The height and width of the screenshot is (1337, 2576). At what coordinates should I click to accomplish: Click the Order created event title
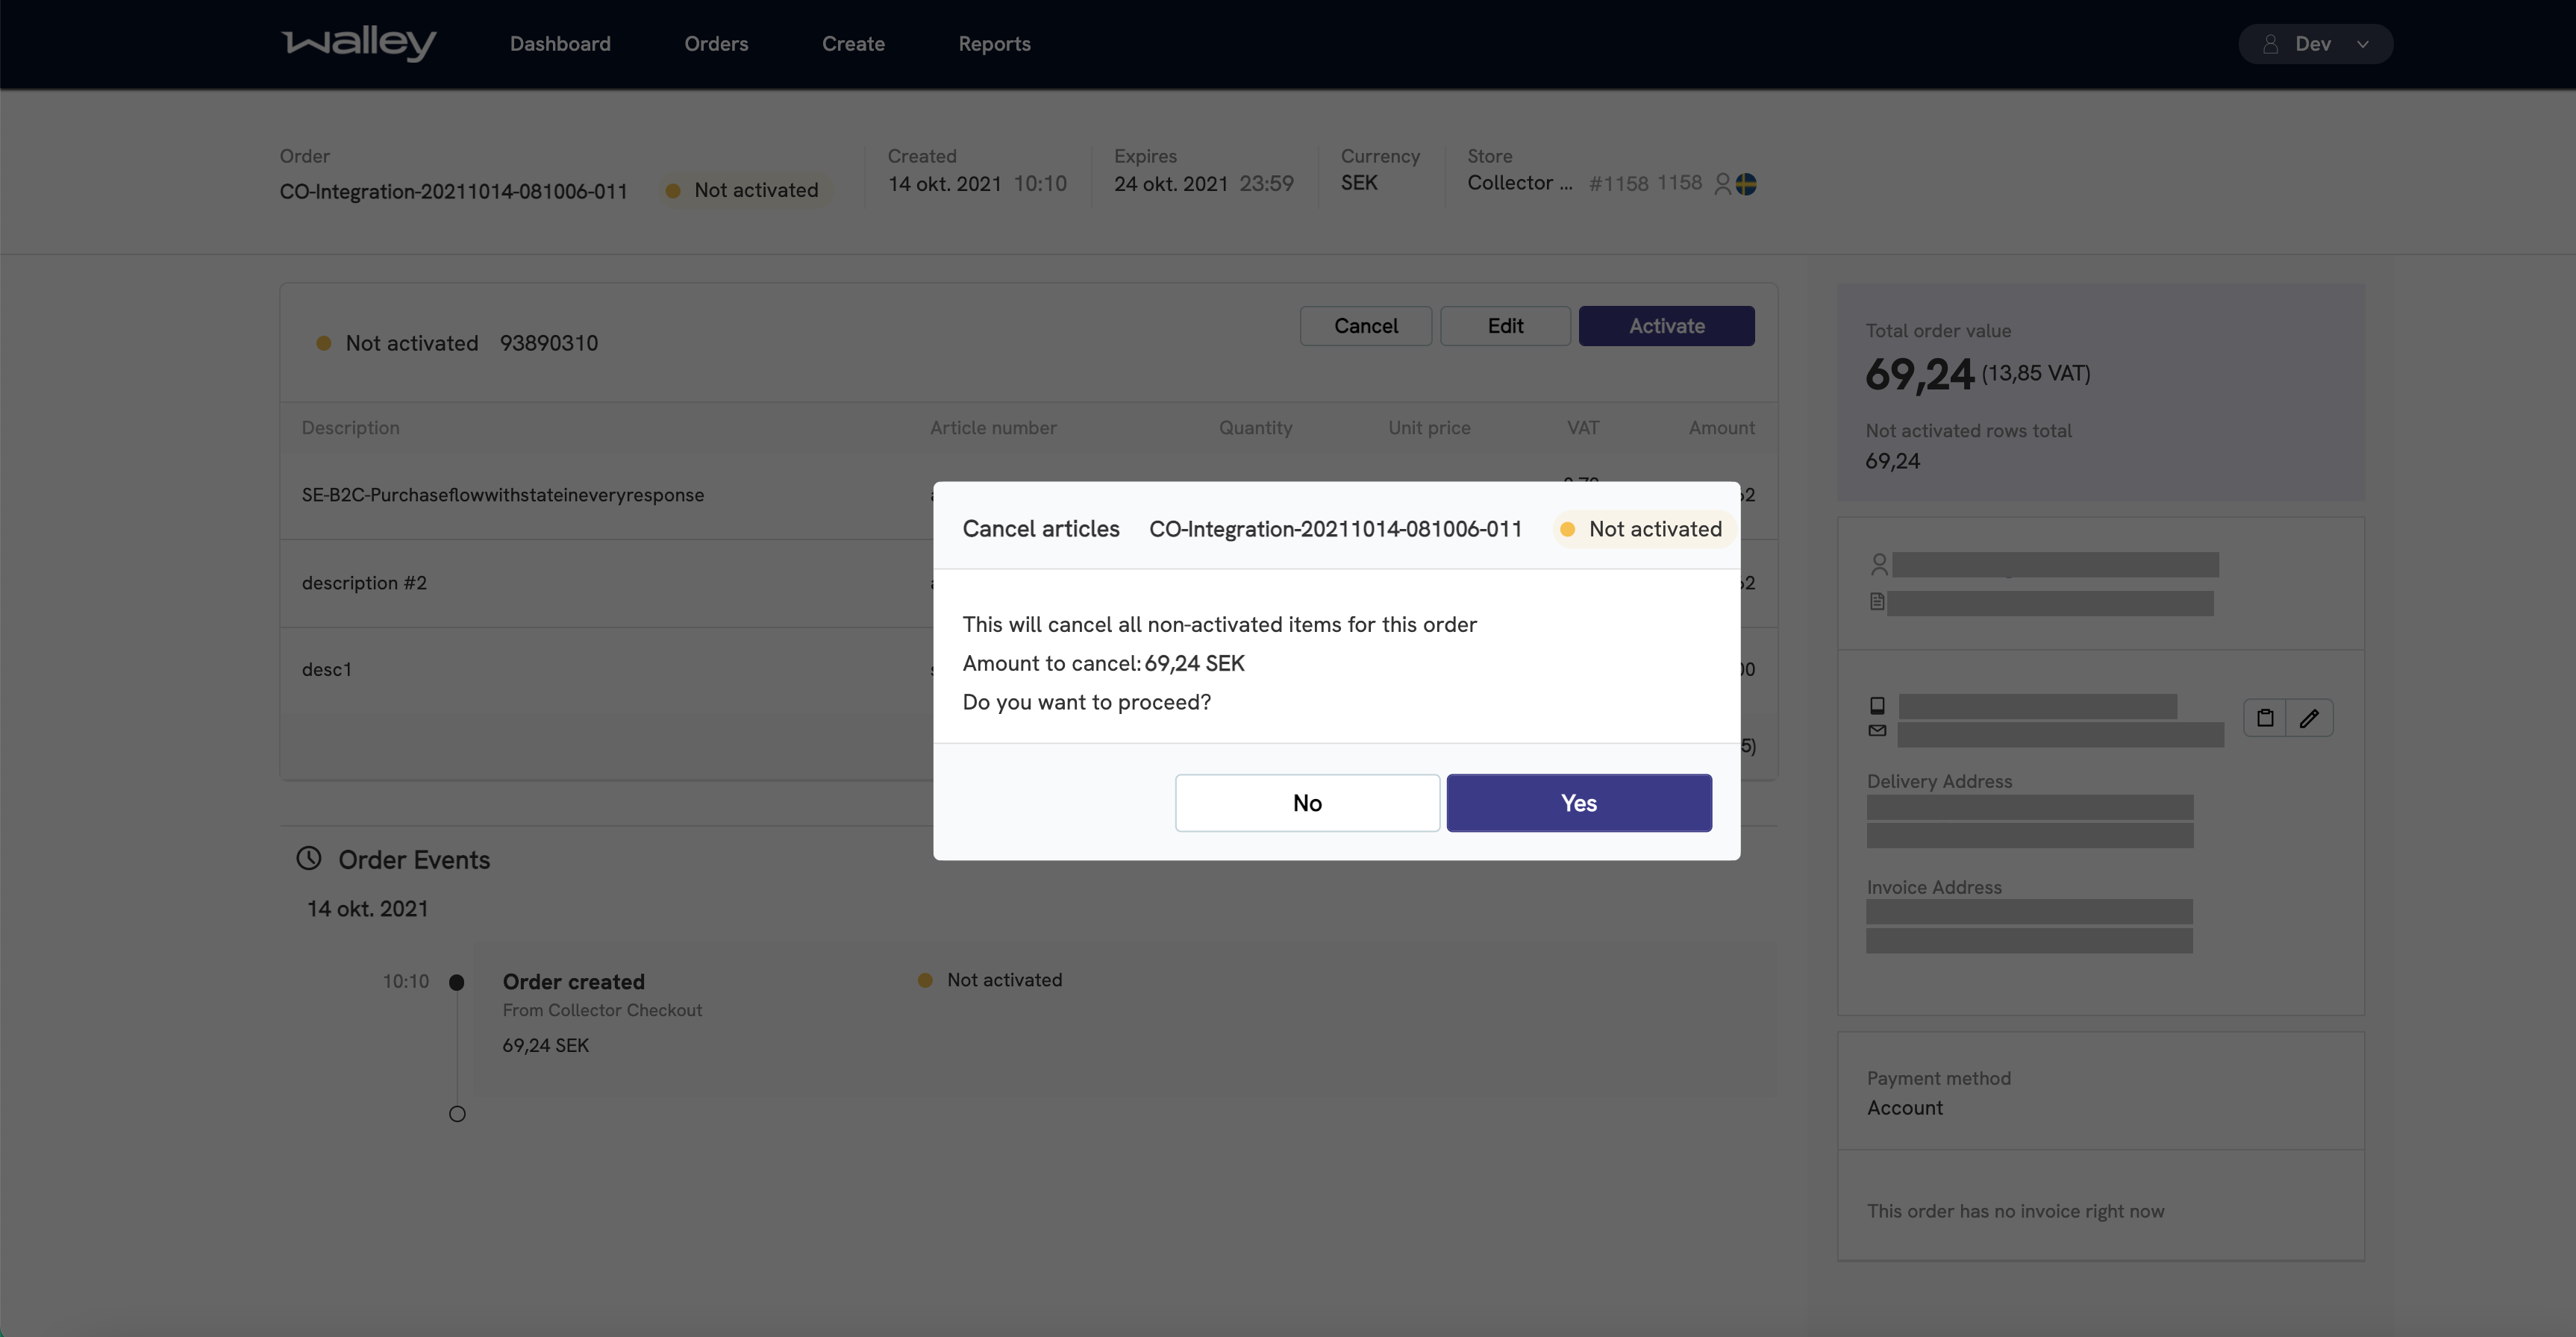[x=574, y=982]
